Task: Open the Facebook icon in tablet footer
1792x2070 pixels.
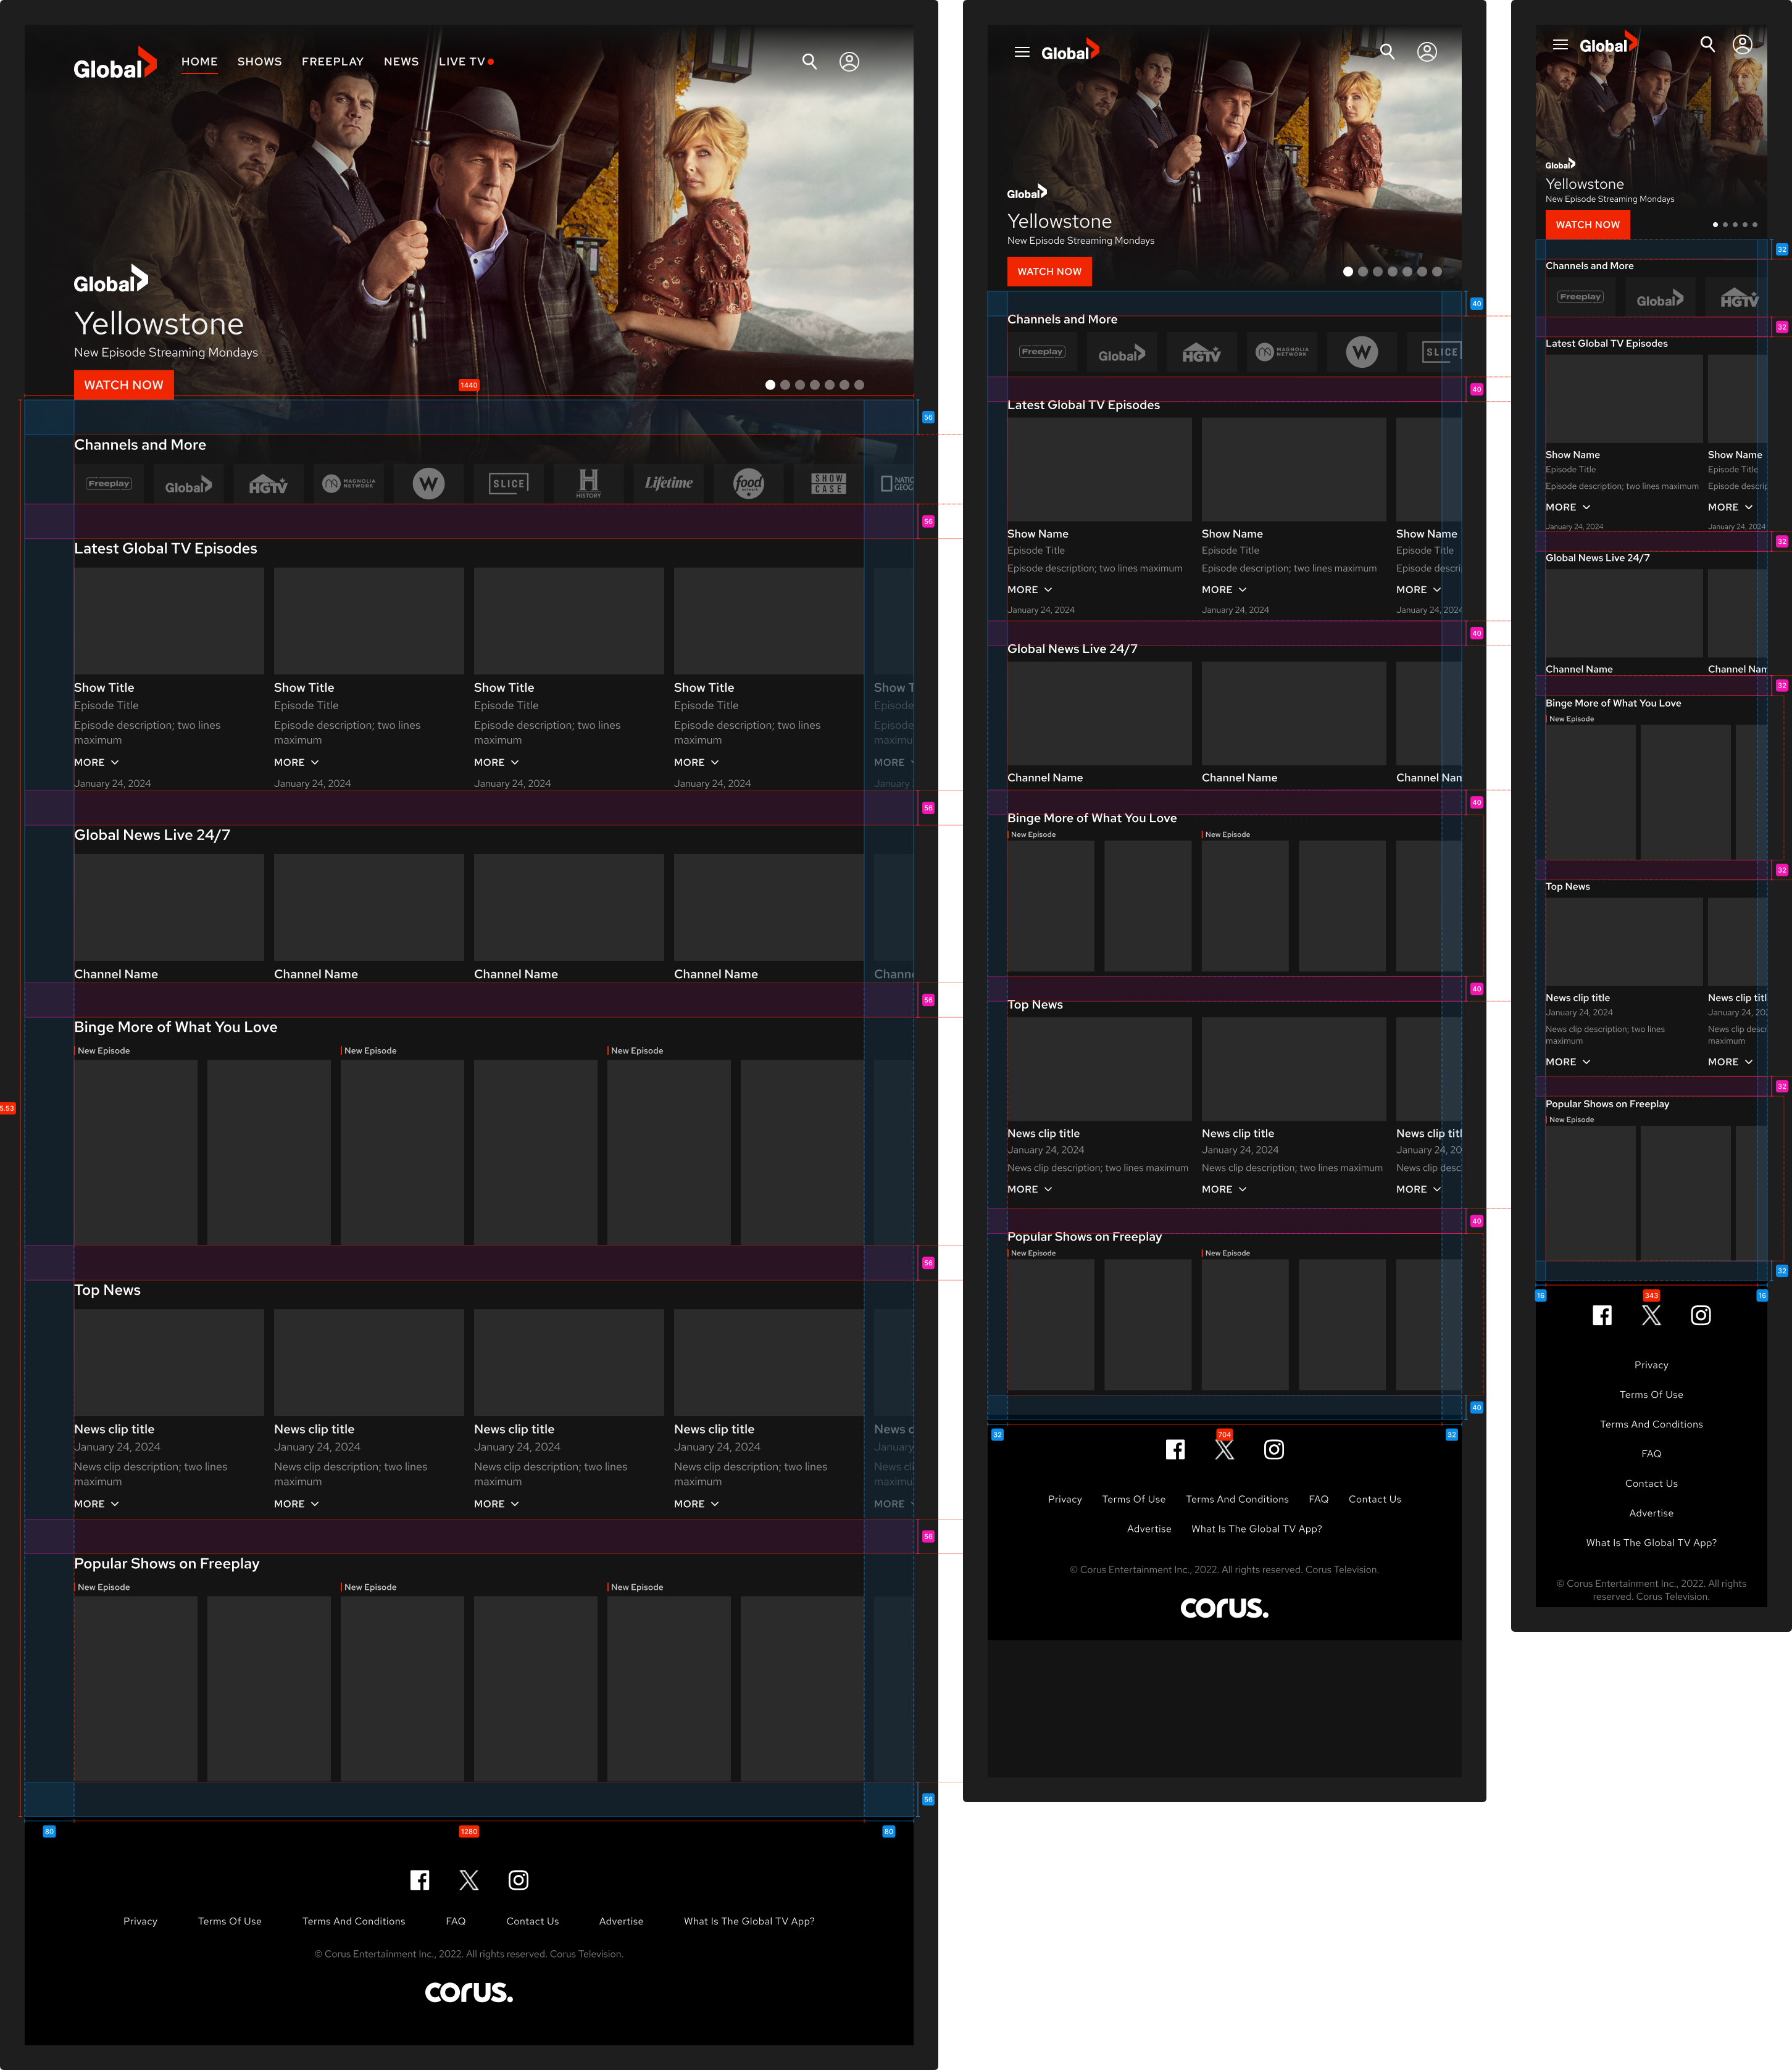Action: 1176,1450
